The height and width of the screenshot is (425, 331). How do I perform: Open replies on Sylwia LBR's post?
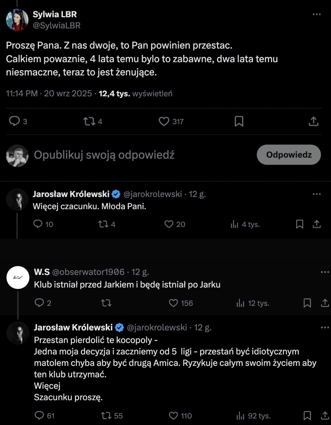pyautogui.click(x=14, y=121)
